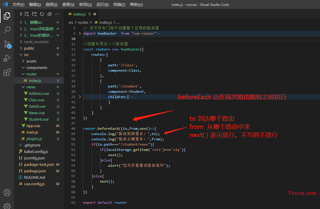The width and height of the screenshot is (320, 209).
Task: Open App.vue file
Action: point(39,126)
